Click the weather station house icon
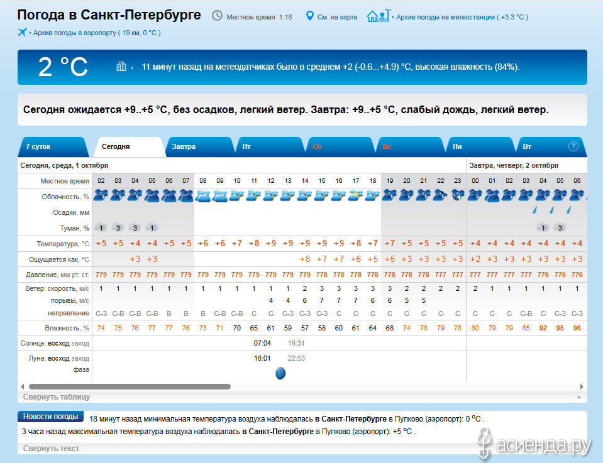Screen dimensions: 603x463 click(377, 16)
